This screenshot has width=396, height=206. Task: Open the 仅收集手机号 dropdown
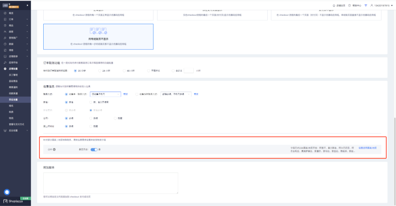click(106, 94)
